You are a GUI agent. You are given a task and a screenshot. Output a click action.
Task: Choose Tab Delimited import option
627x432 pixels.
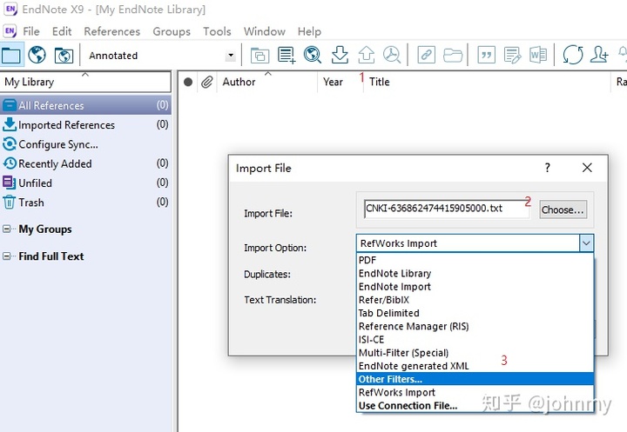coord(475,313)
